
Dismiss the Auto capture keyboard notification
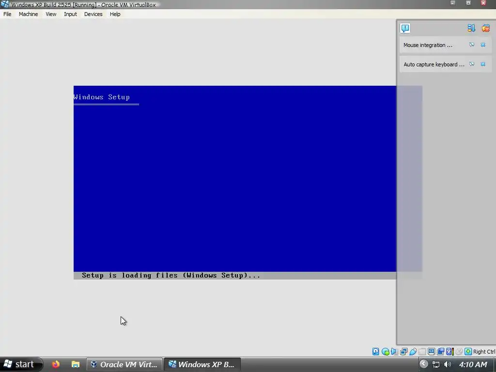483,64
